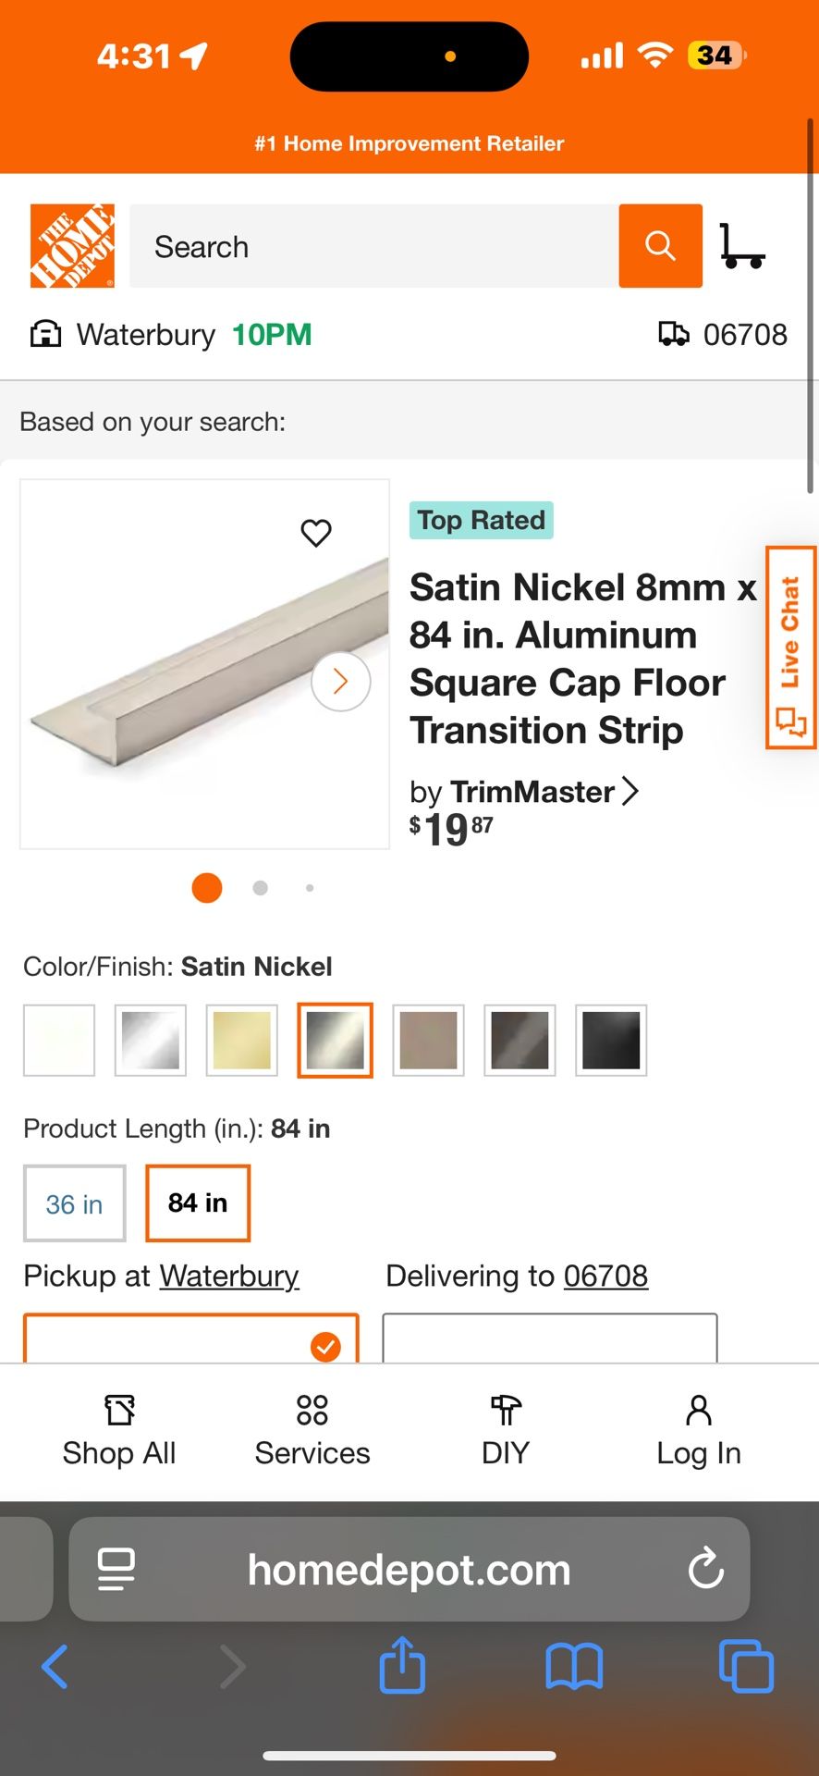Viewport: 819px width, 1776px height.
Task: Go to the DIY tab
Action: 505,1431
